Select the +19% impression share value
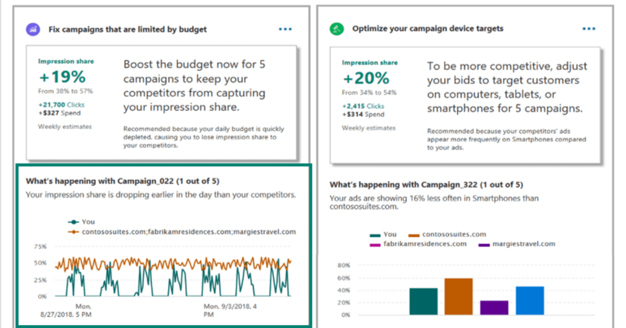This screenshot has width=626, height=328. point(62,77)
